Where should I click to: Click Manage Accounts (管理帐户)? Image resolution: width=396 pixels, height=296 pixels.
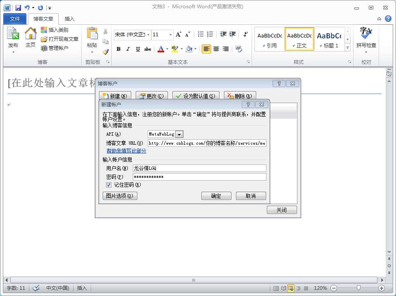point(54,48)
